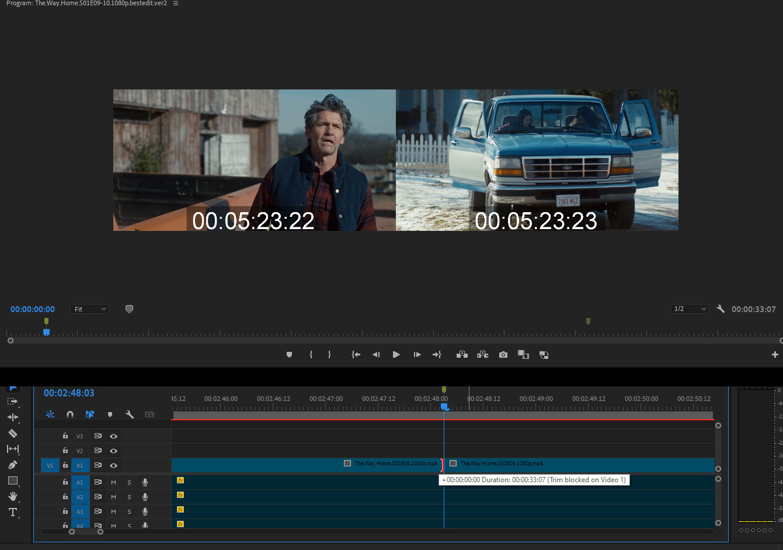Click the Mark Out button
This screenshot has width=783, height=550.
click(x=329, y=355)
